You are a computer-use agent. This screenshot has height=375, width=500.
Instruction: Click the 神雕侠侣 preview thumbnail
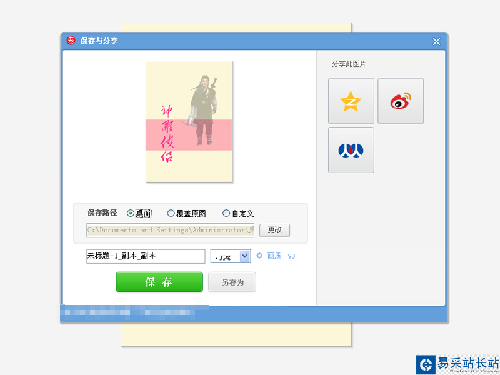(189, 121)
